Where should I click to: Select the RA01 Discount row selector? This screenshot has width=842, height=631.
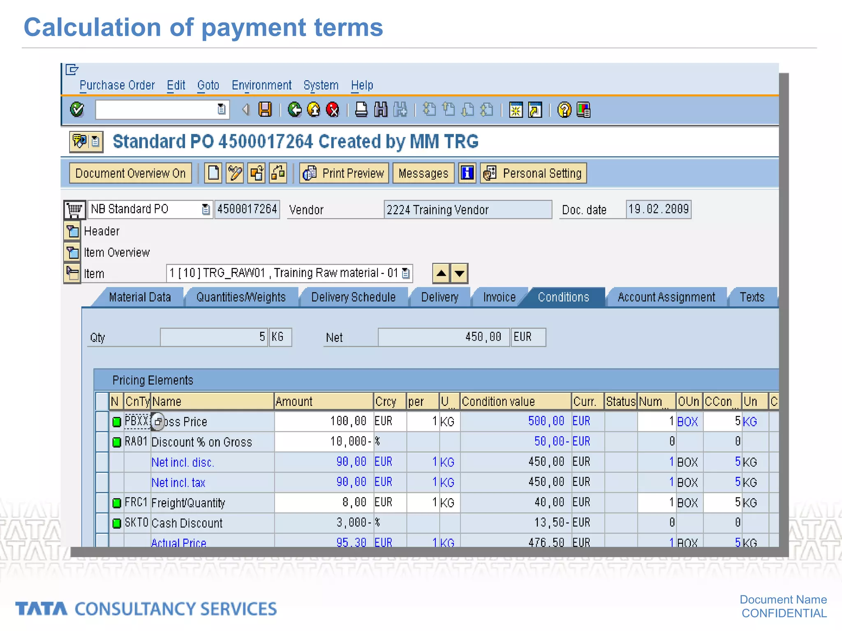(x=102, y=442)
